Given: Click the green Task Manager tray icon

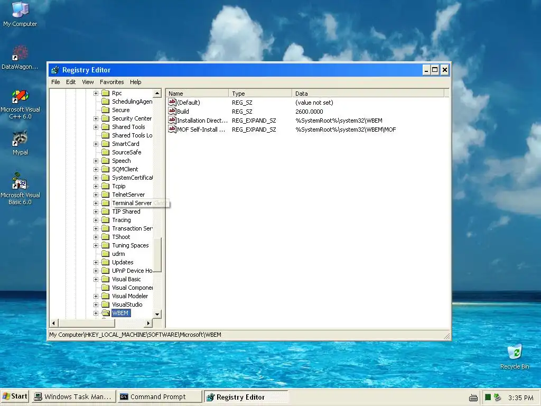Looking at the screenshot, I should (488, 398).
